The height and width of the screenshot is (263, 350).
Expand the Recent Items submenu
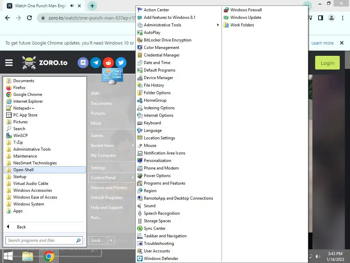pos(133,146)
